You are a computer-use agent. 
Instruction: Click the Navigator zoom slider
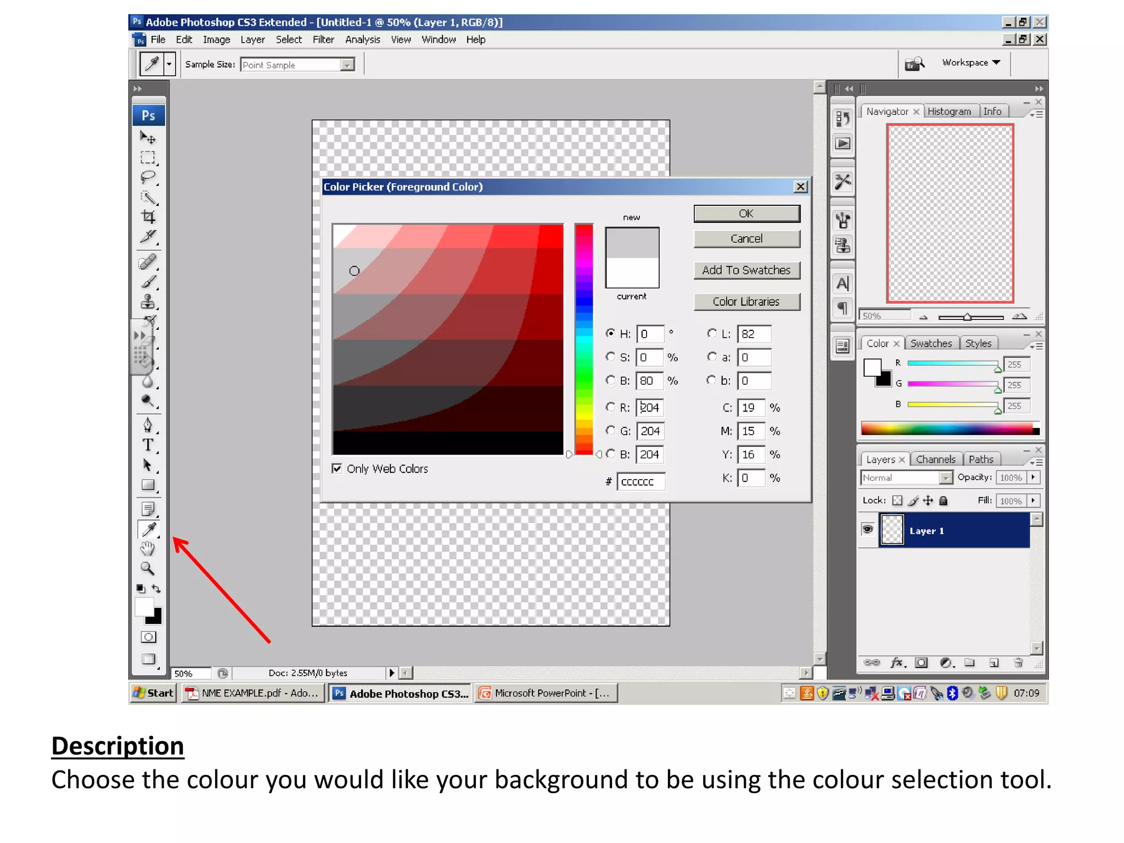click(x=970, y=317)
